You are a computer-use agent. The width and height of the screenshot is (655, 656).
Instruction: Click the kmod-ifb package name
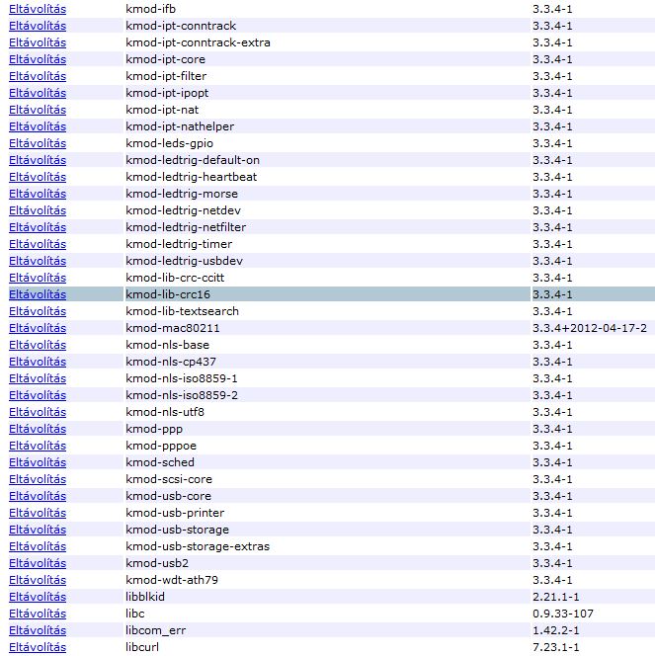click(150, 9)
